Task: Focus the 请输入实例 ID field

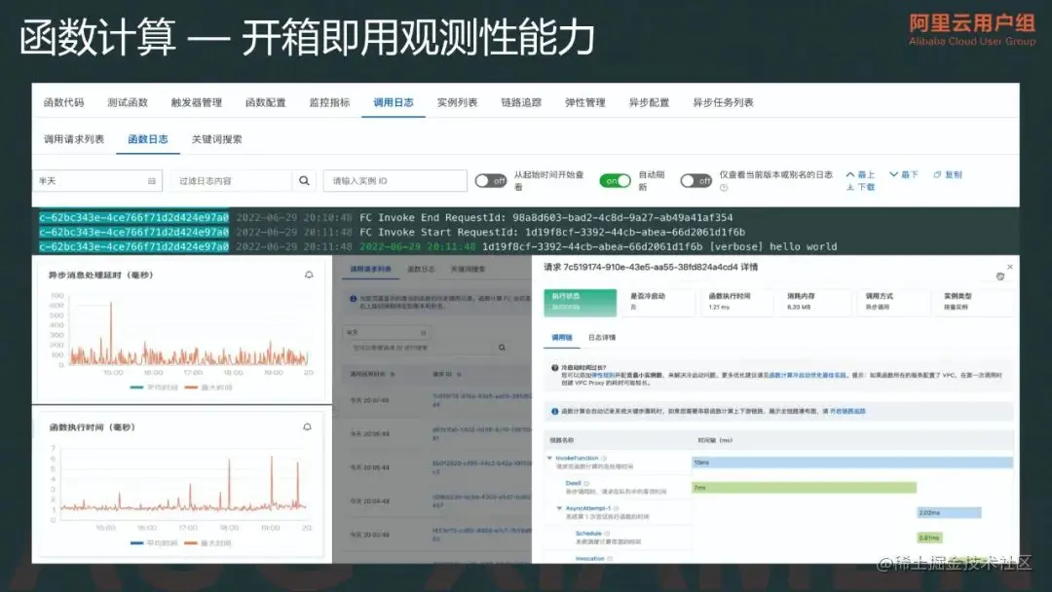Action: (x=395, y=181)
